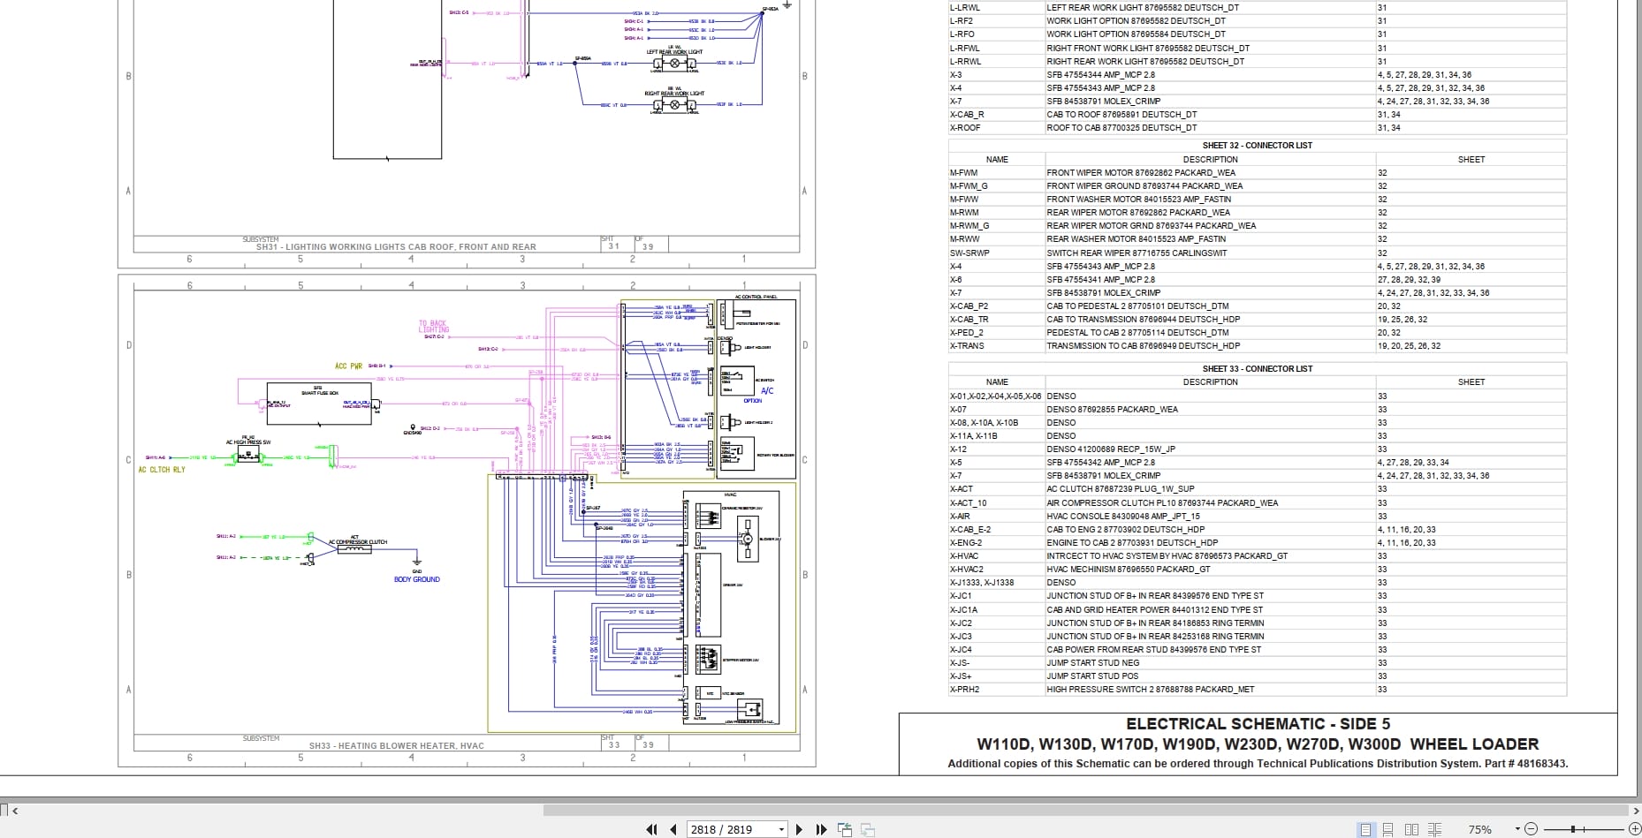Go to the previous page
Screen dimensions: 1642x838
click(x=673, y=829)
